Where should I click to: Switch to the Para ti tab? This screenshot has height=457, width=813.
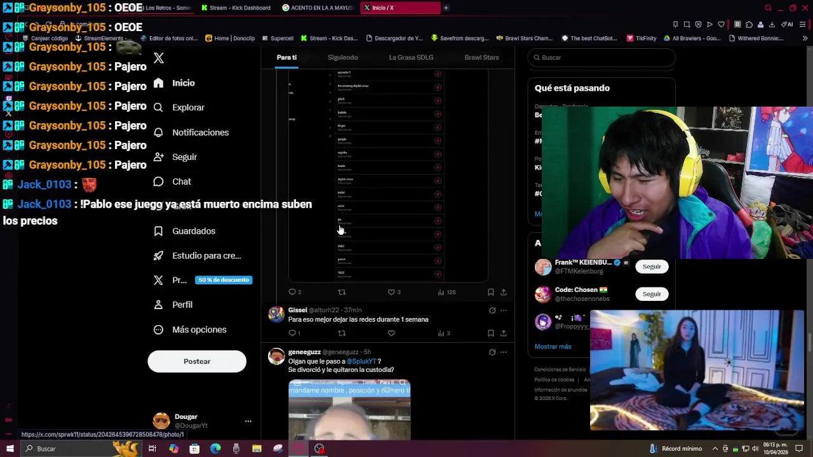click(x=286, y=57)
